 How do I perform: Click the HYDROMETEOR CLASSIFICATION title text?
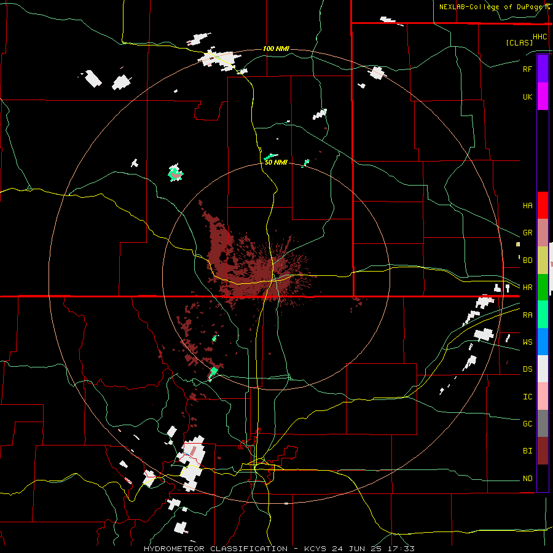click(x=216, y=549)
